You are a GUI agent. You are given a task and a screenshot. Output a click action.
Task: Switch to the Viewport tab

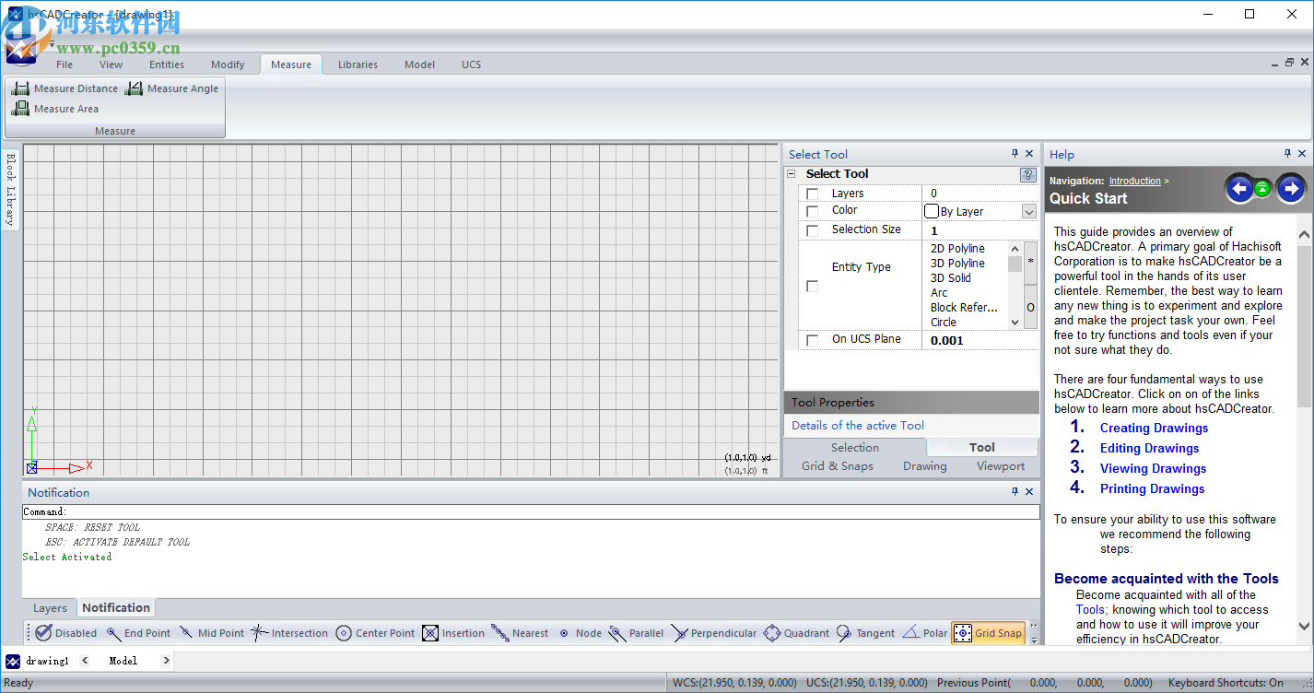click(x=1001, y=465)
